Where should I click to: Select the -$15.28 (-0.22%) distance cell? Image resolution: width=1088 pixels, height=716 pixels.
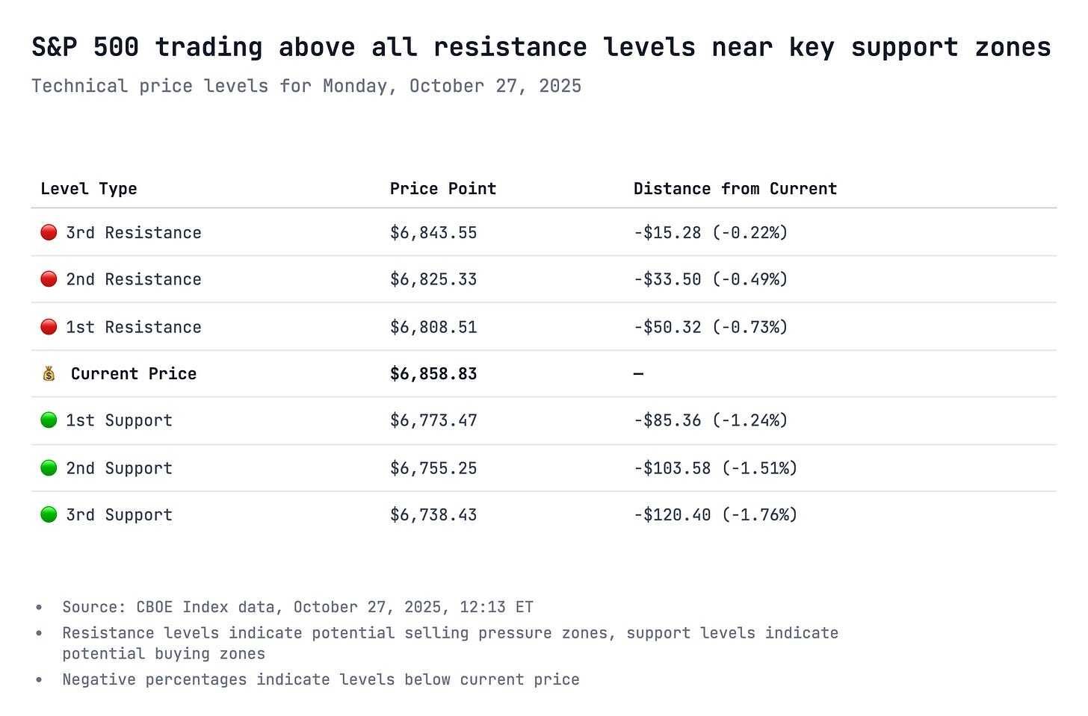click(x=711, y=232)
